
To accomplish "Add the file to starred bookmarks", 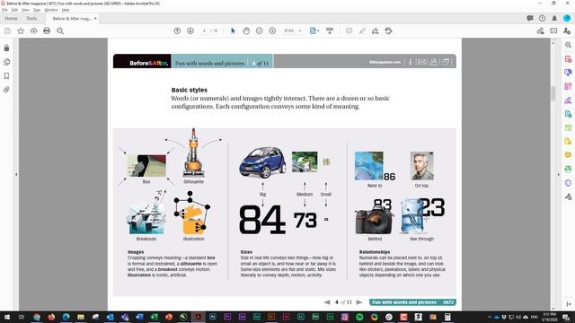I will (21, 31).
